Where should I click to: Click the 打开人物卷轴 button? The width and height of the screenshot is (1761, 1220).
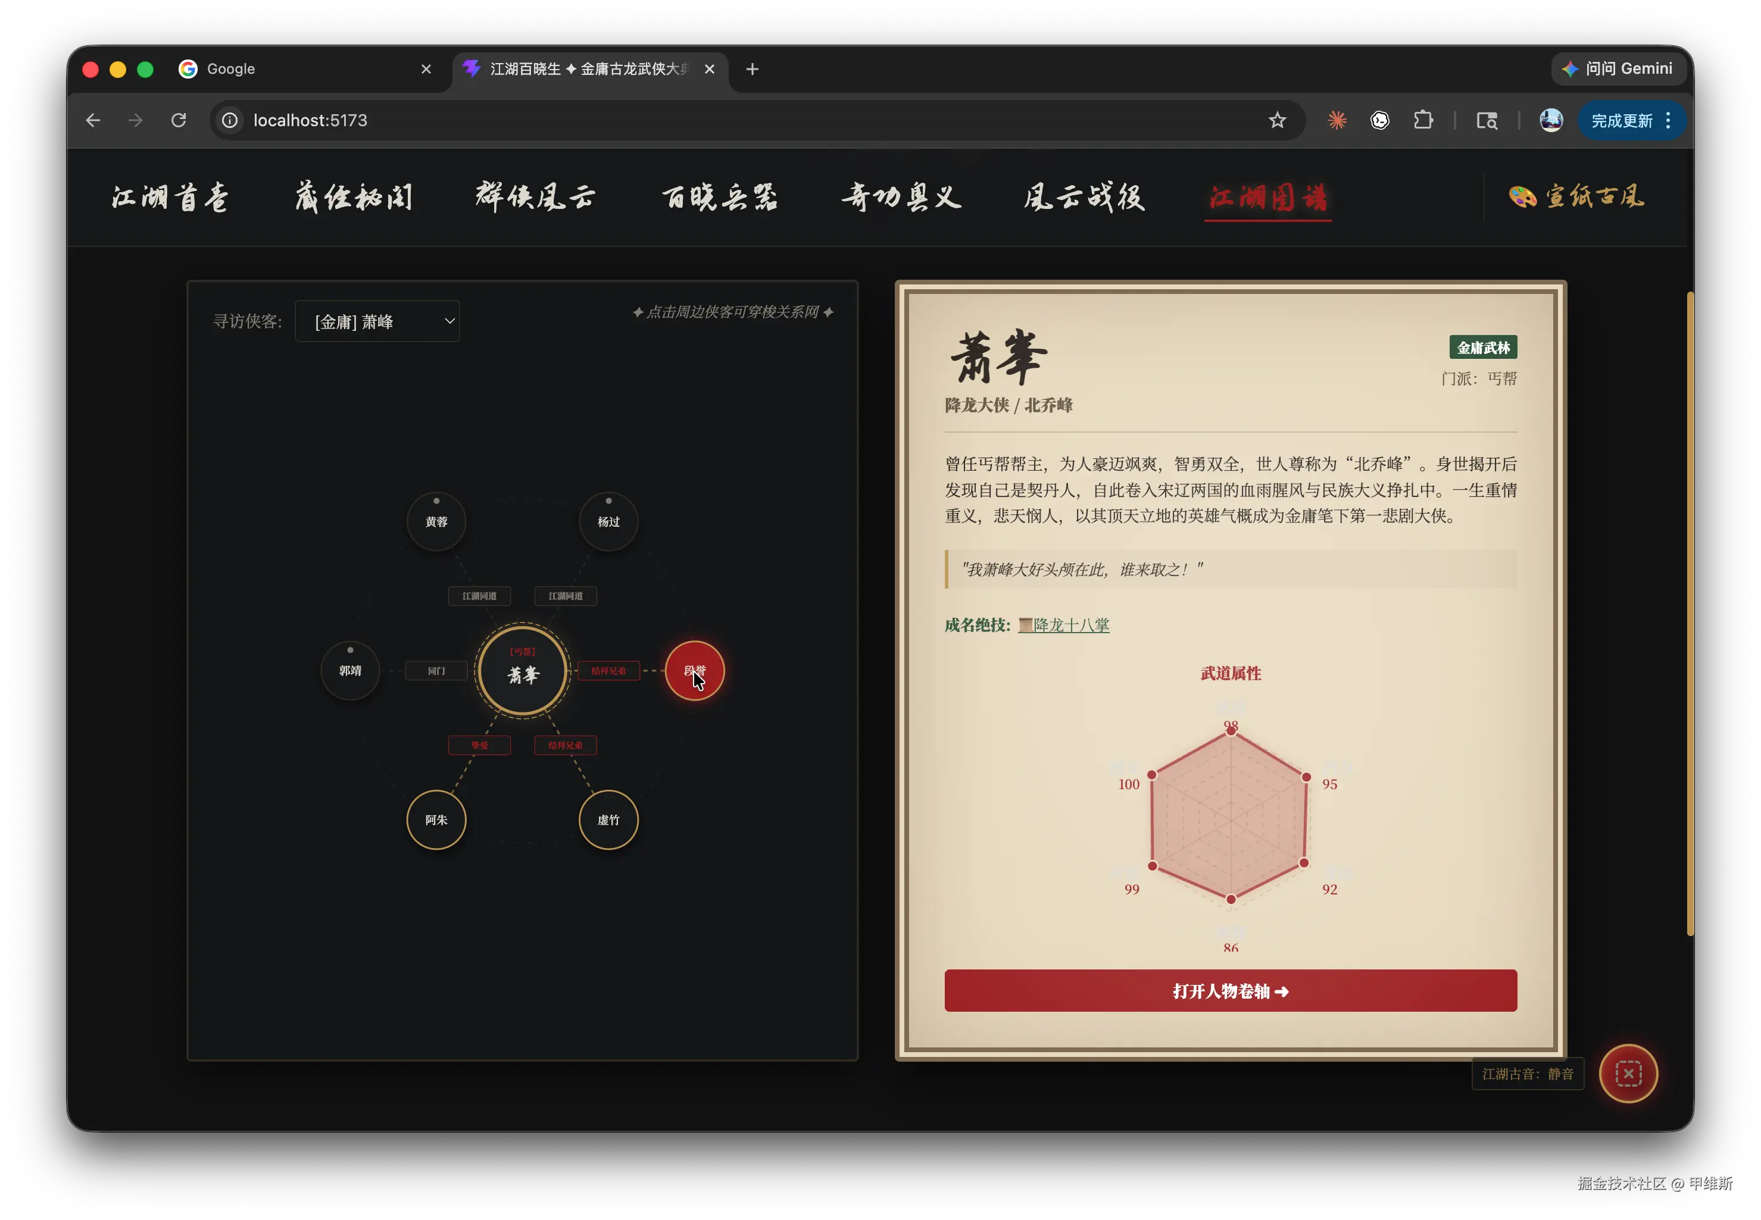pos(1231,991)
